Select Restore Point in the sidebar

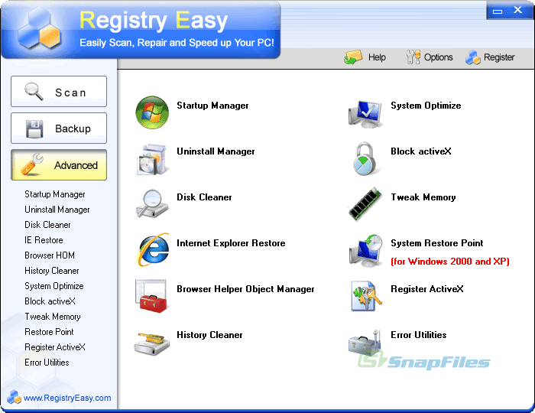coord(49,332)
